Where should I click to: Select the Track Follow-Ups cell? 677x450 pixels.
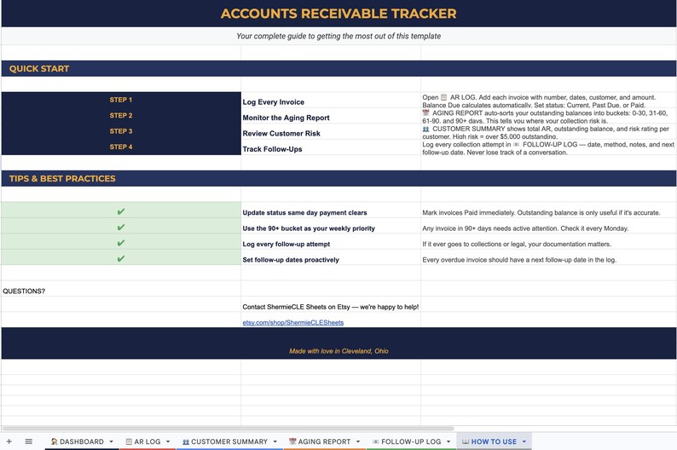(331, 149)
